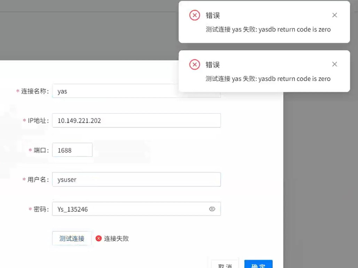358x268 pixels.
Task: Click the top notification's yasdb failure message
Action: click(x=268, y=30)
